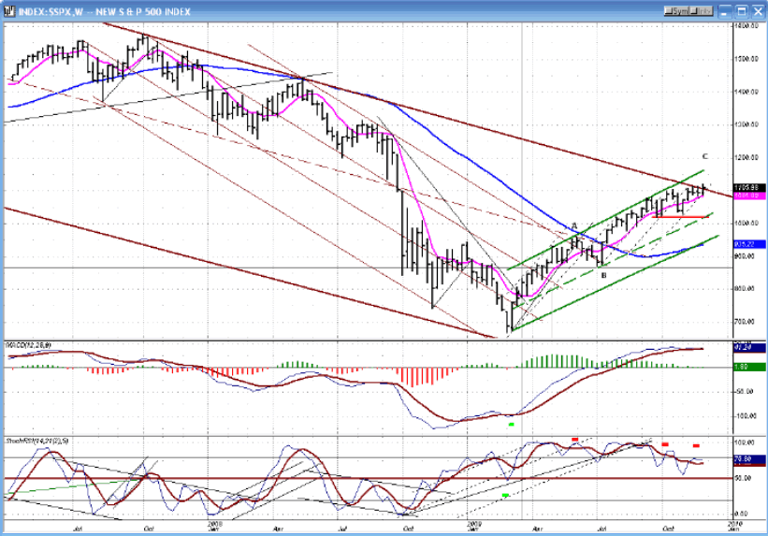Select wave label A on the chart
Viewport: 768px width, 536px height.
[x=575, y=225]
